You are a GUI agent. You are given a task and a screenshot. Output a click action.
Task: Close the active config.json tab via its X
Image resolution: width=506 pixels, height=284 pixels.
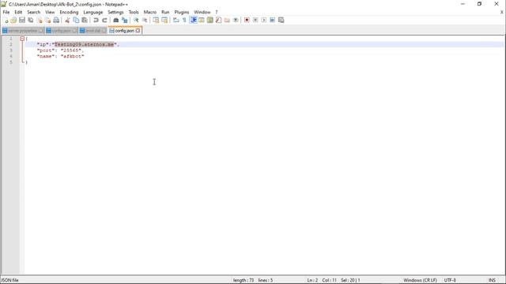(138, 31)
